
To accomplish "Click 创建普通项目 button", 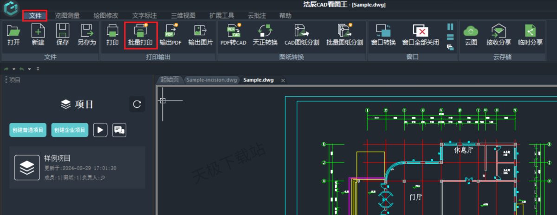I will click(28, 130).
